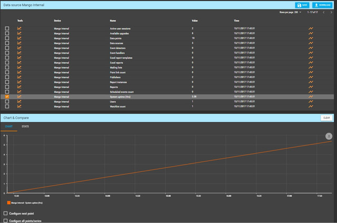Check the Data sources row checkbox
The height and width of the screenshot is (223, 337).
tap(7, 43)
